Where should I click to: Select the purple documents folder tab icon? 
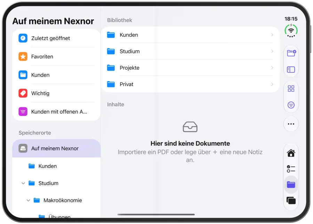[x=291, y=185]
